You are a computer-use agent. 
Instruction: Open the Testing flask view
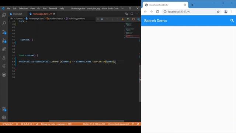click(4, 58)
